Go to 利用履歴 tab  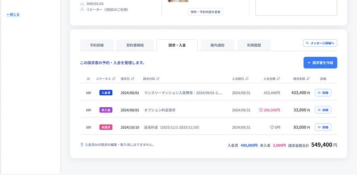pyautogui.click(x=254, y=45)
